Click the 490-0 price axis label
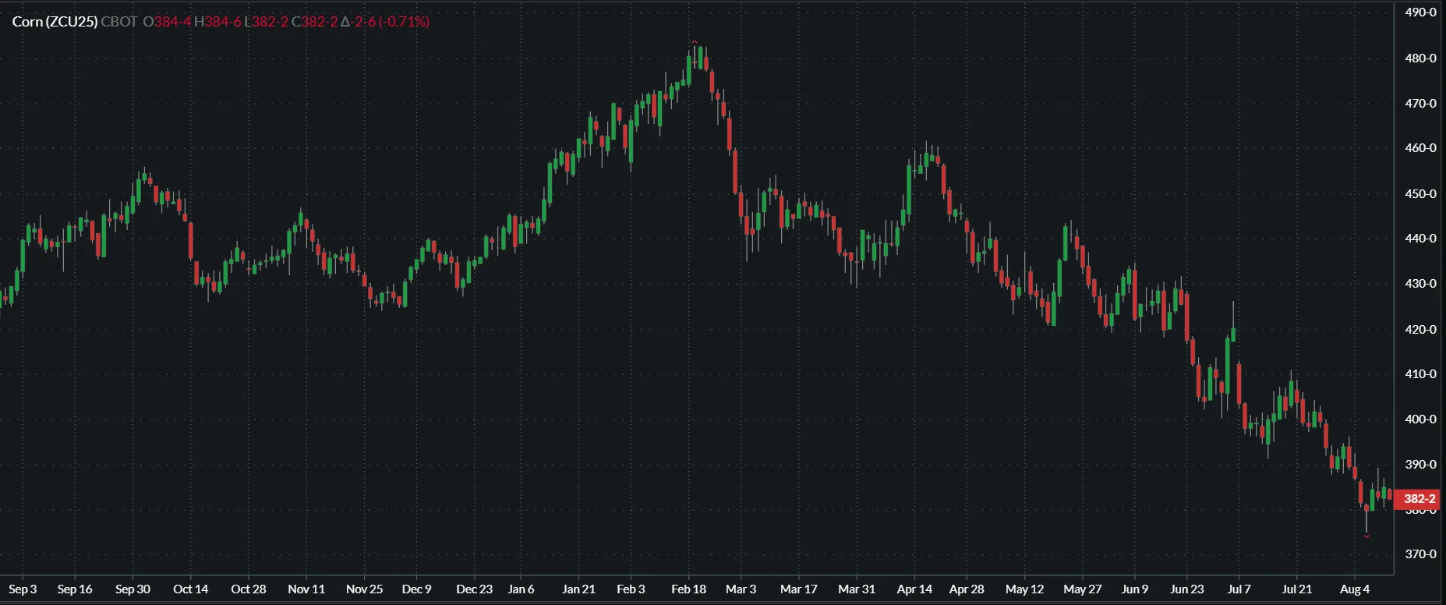The height and width of the screenshot is (605, 1446). click(1420, 12)
